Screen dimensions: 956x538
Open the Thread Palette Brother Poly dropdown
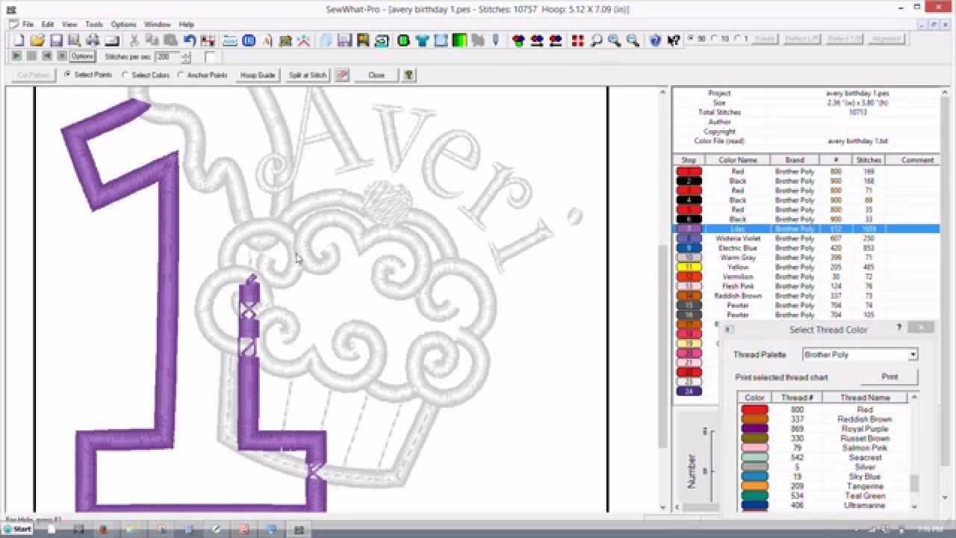[913, 355]
